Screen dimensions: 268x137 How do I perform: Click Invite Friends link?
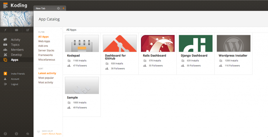tap(18, 74)
